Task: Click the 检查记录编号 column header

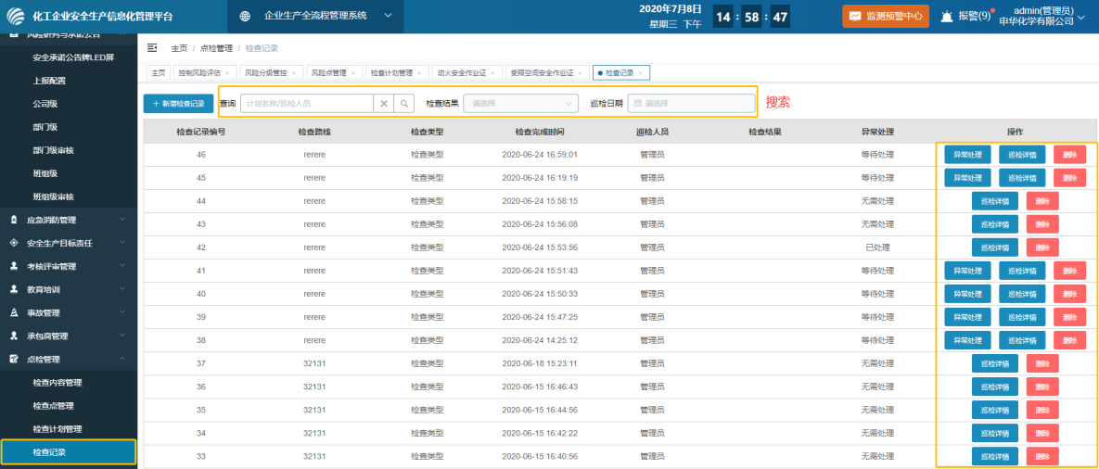Action: point(201,132)
